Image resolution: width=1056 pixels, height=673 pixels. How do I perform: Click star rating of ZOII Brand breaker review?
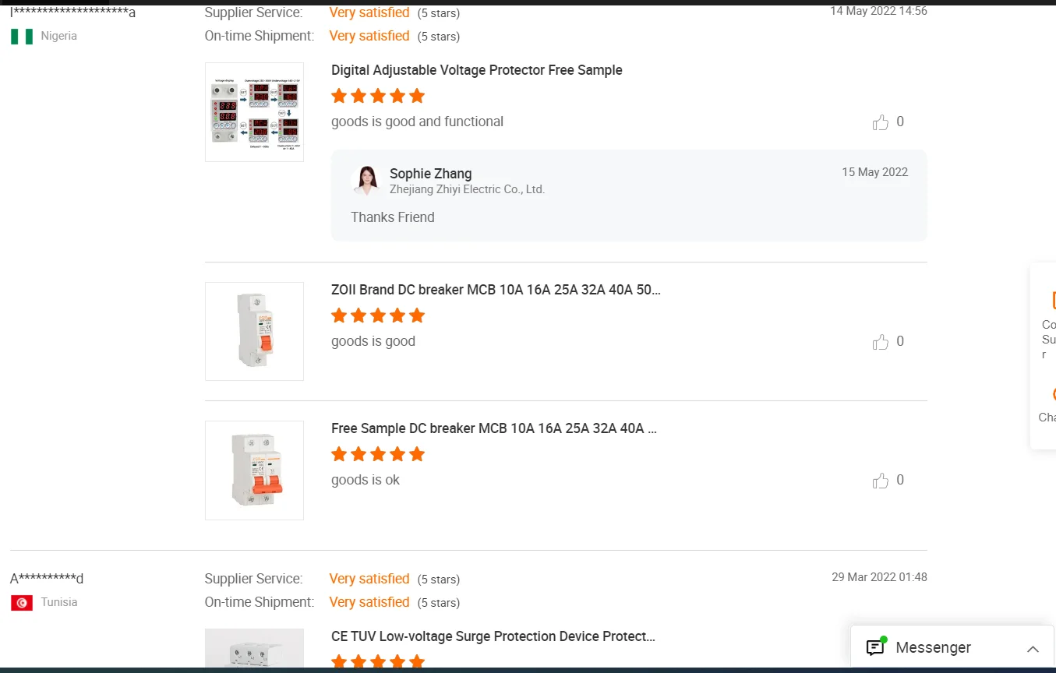tap(378, 315)
